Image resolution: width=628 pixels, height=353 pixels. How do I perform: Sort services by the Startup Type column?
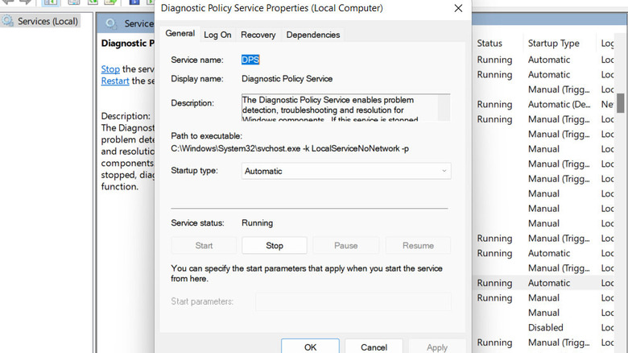pyautogui.click(x=553, y=43)
